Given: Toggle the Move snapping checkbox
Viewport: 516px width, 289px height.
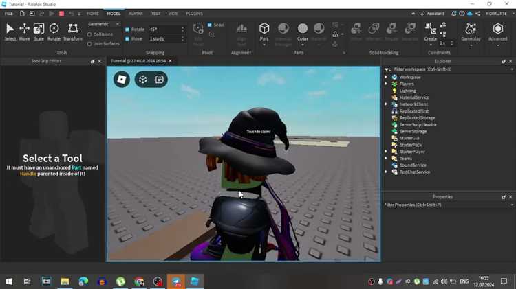Looking at the screenshot, I should (127, 38).
